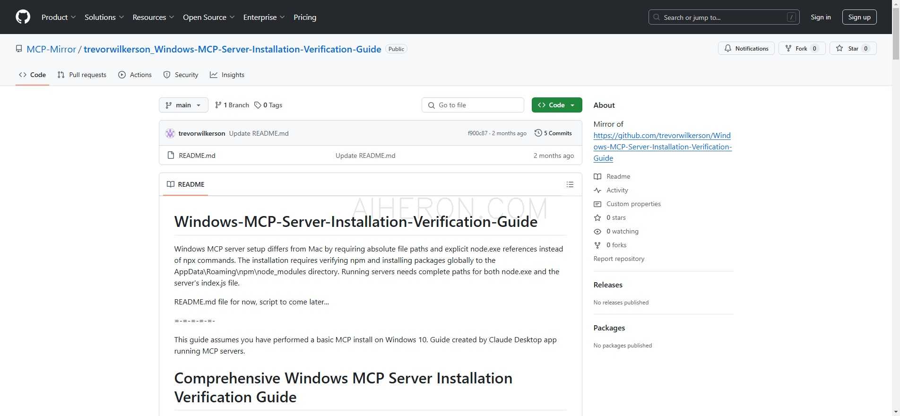The width and height of the screenshot is (900, 416).
Task: Click the Comprehensive Windows MCP Server Installation heading
Action: tap(343, 387)
